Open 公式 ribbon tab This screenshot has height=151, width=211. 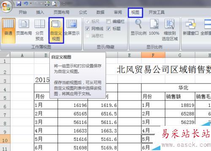point(83,12)
